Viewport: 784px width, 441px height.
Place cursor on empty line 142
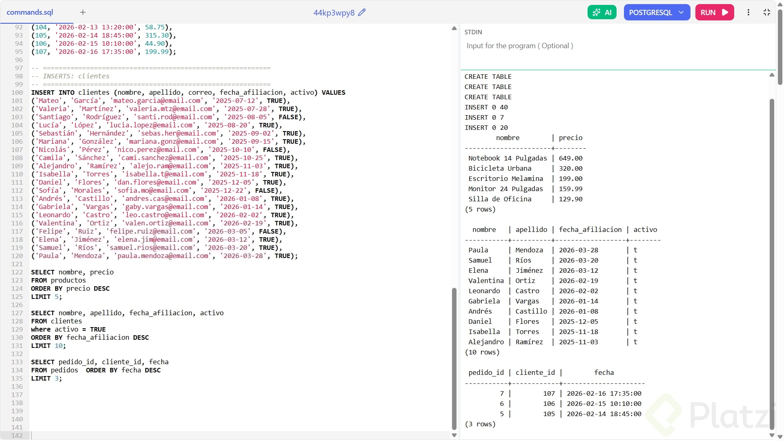pos(204,435)
